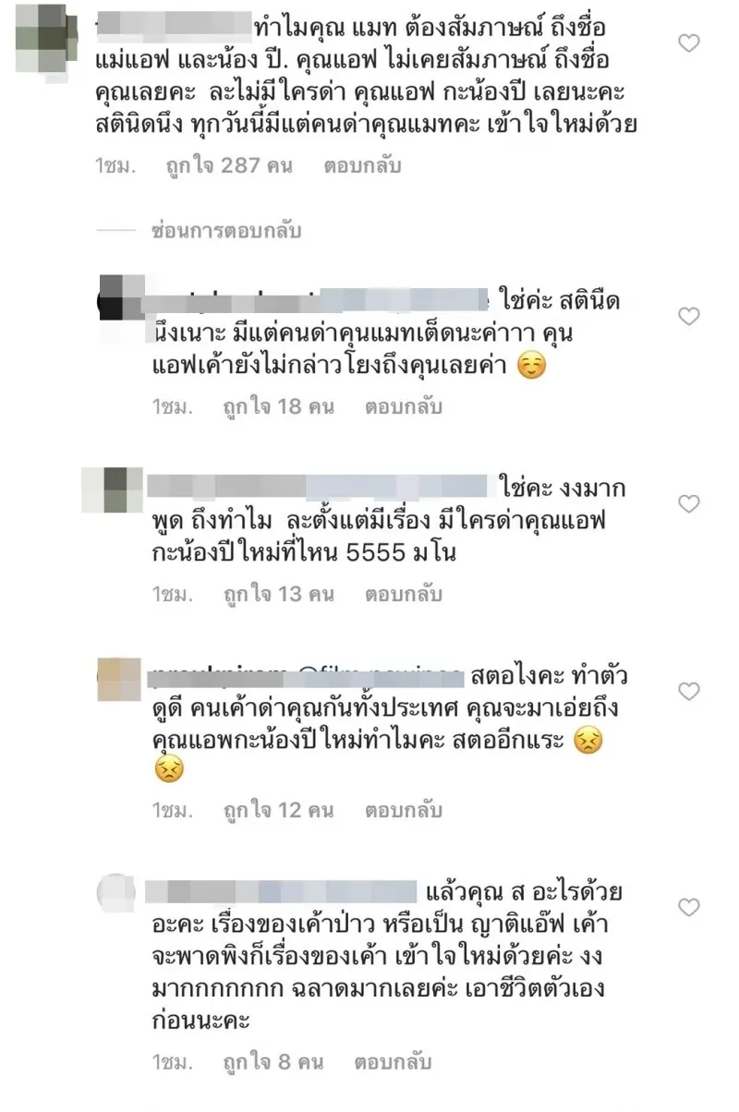Tap heart on comment with relieved emoji
Screen dimensions: 739x1112
point(689,317)
